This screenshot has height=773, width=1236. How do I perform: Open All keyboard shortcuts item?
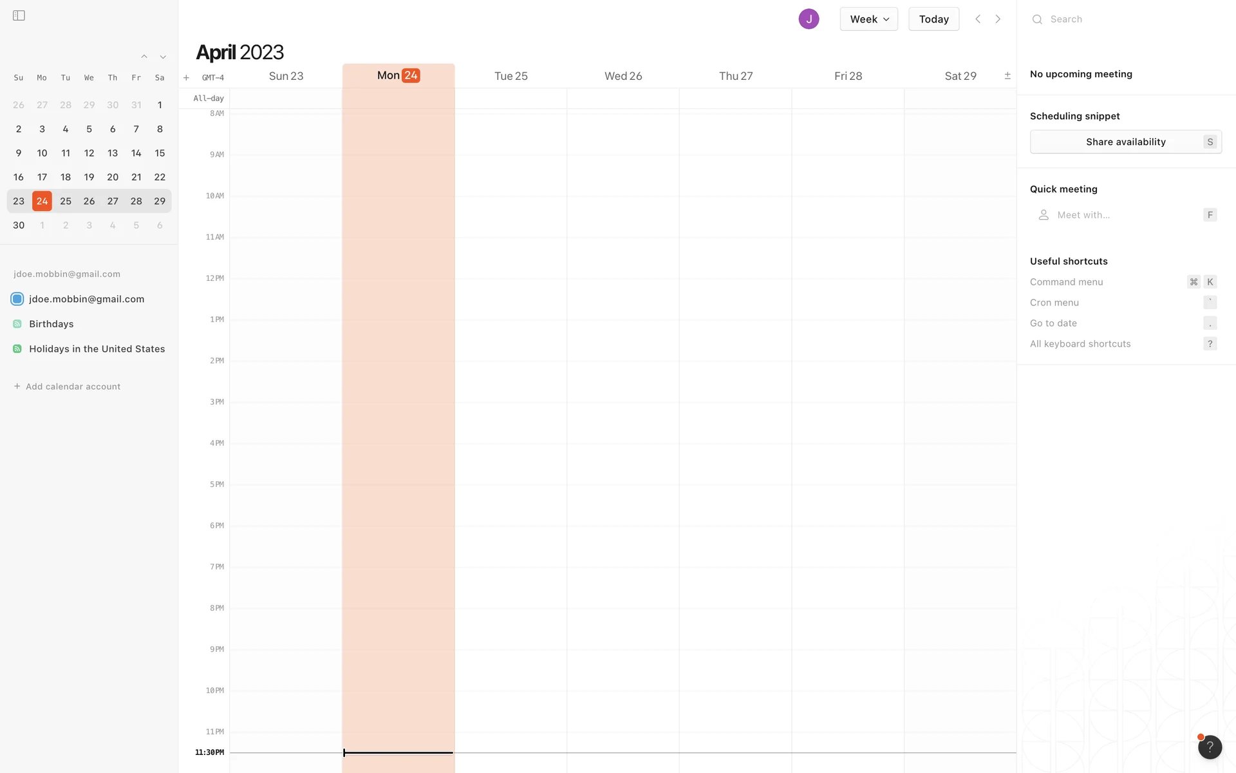[x=1080, y=344]
